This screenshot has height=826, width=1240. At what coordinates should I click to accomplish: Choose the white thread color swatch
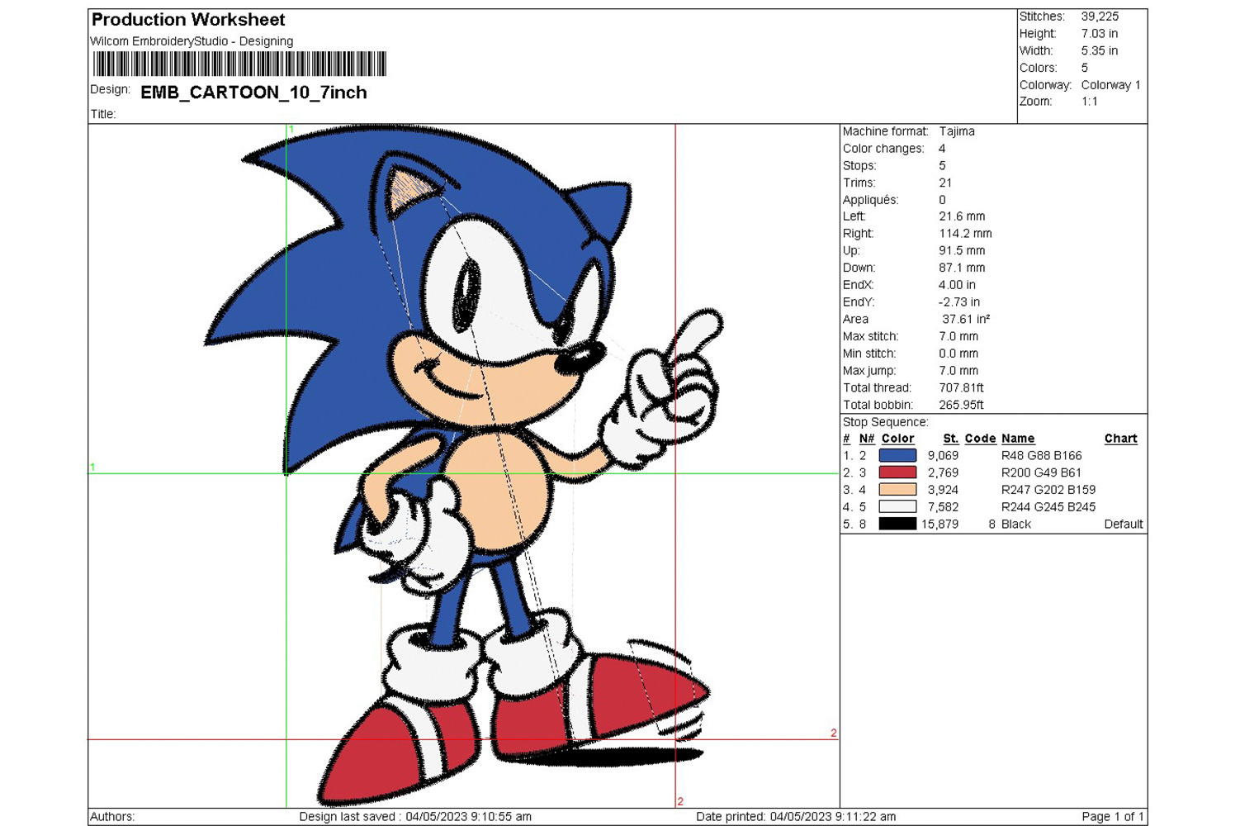point(897,507)
